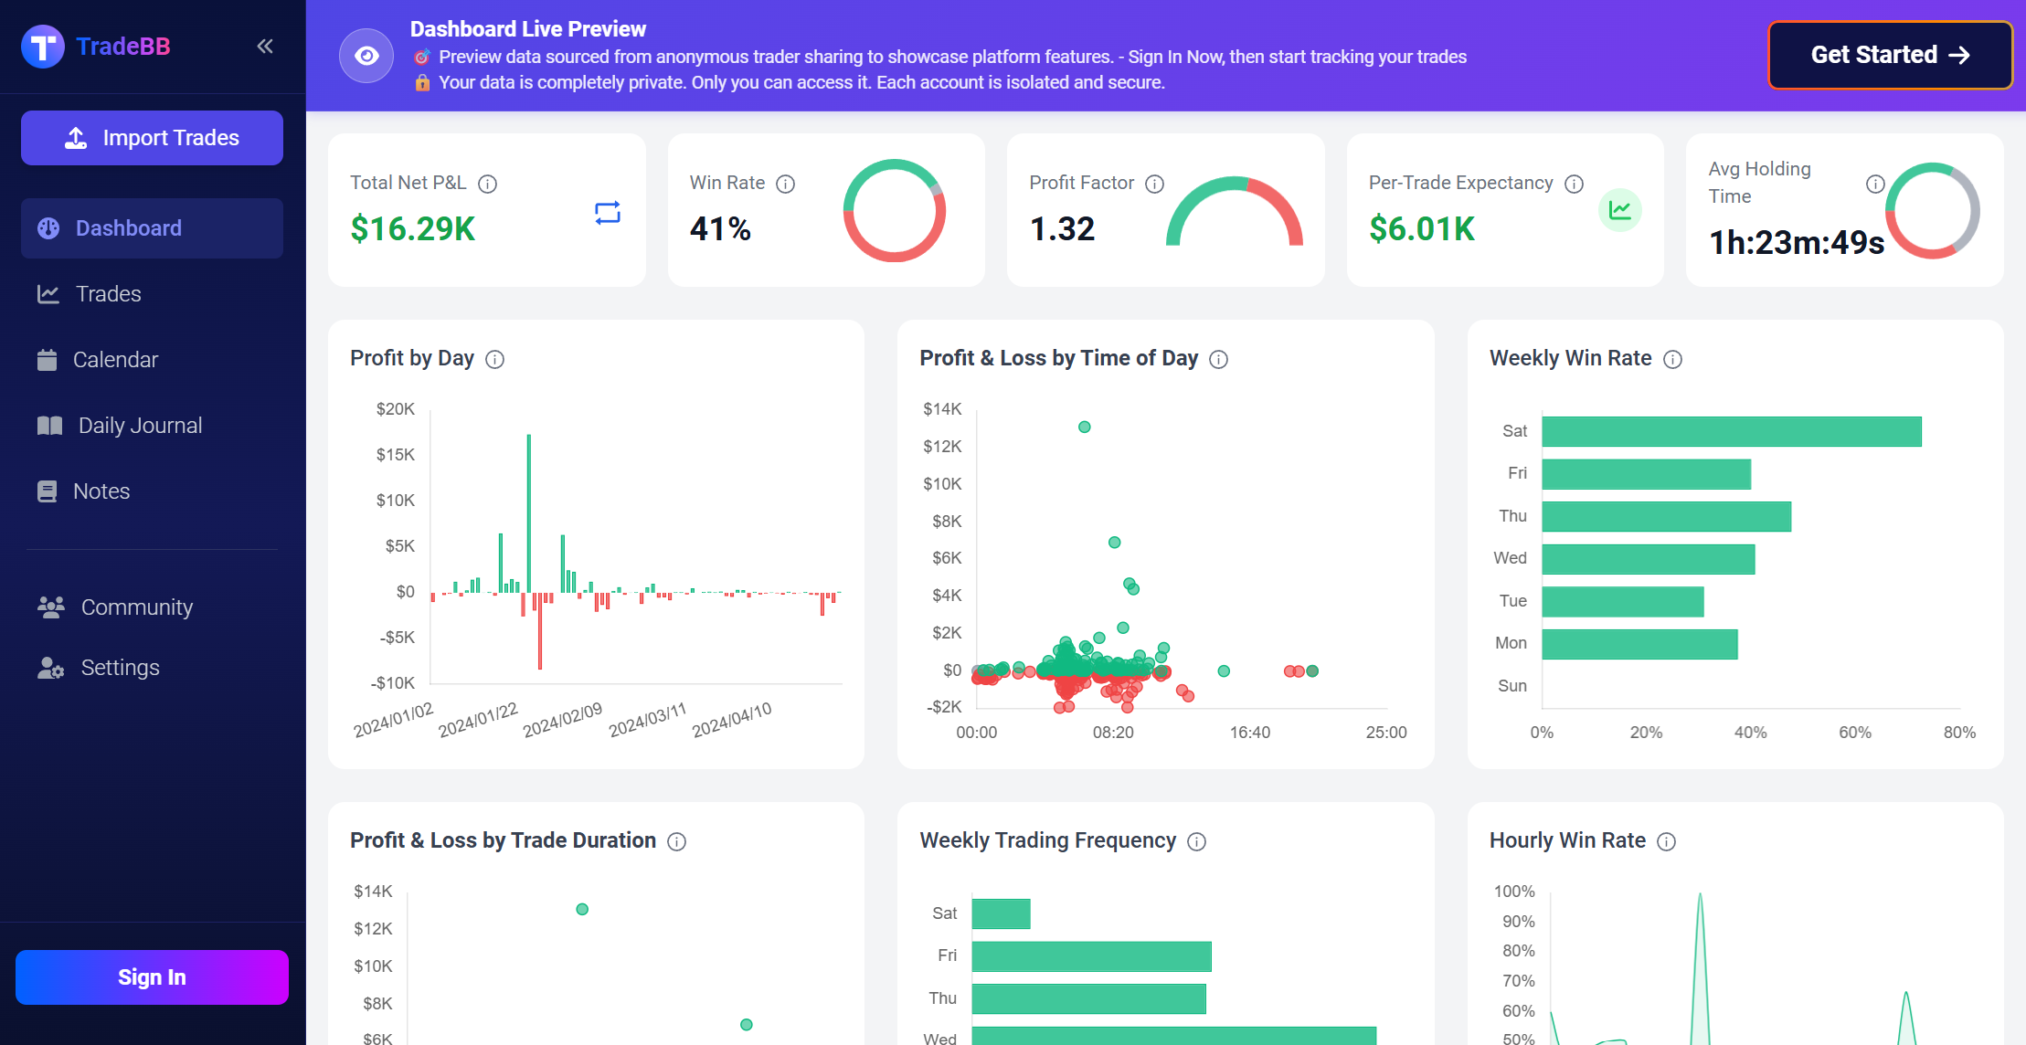Image resolution: width=2026 pixels, height=1045 pixels.
Task: Click the Tue bar in Weekly Win Rate
Action: tap(1623, 601)
